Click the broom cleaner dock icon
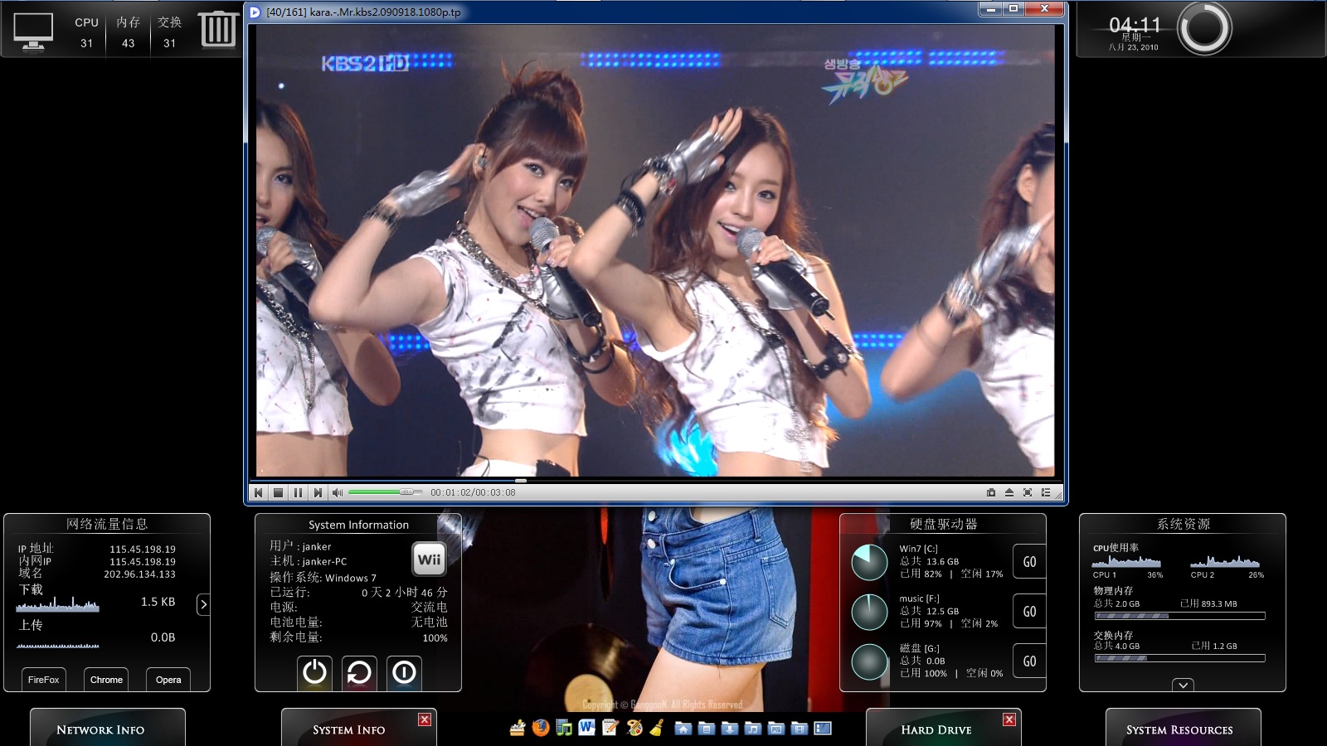Screen dimensions: 1327x746 (657, 728)
